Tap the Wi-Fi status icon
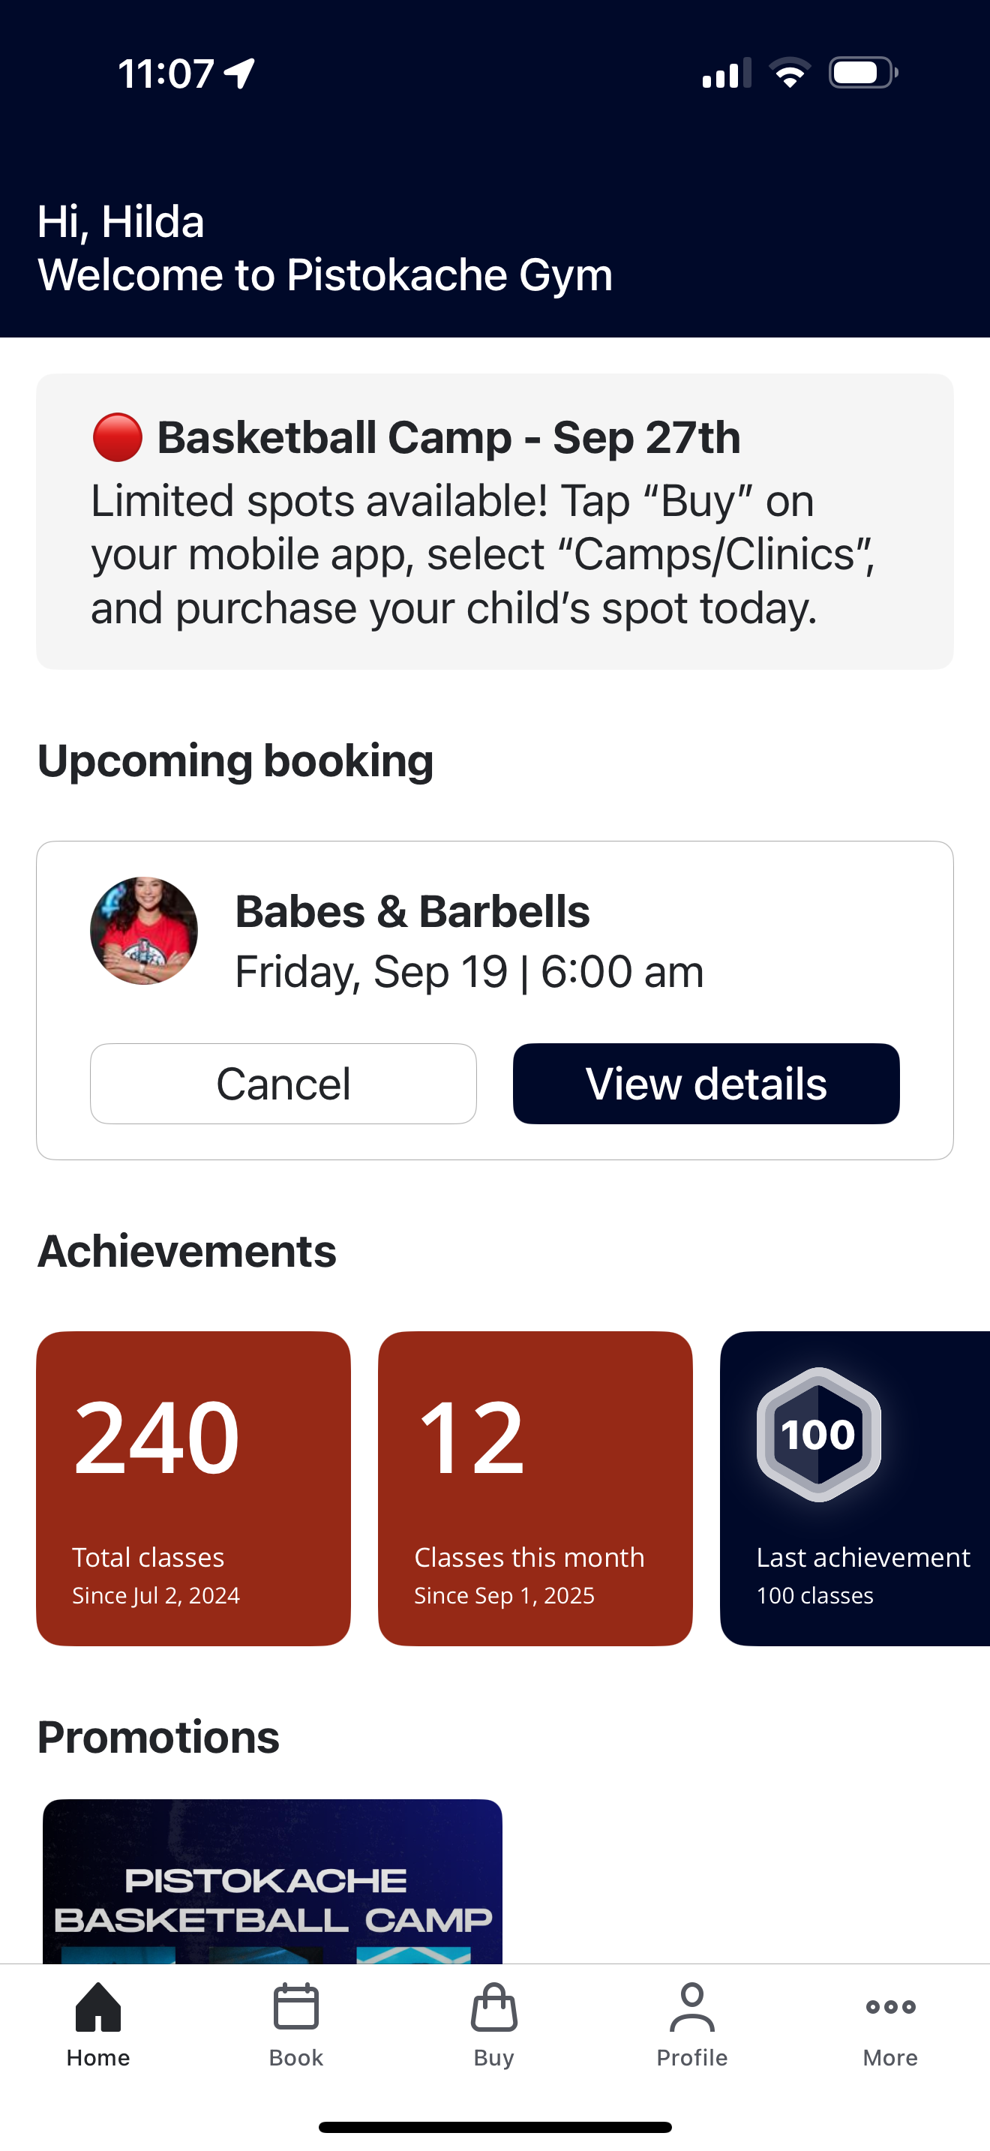The image size is (990, 2151). coord(789,73)
